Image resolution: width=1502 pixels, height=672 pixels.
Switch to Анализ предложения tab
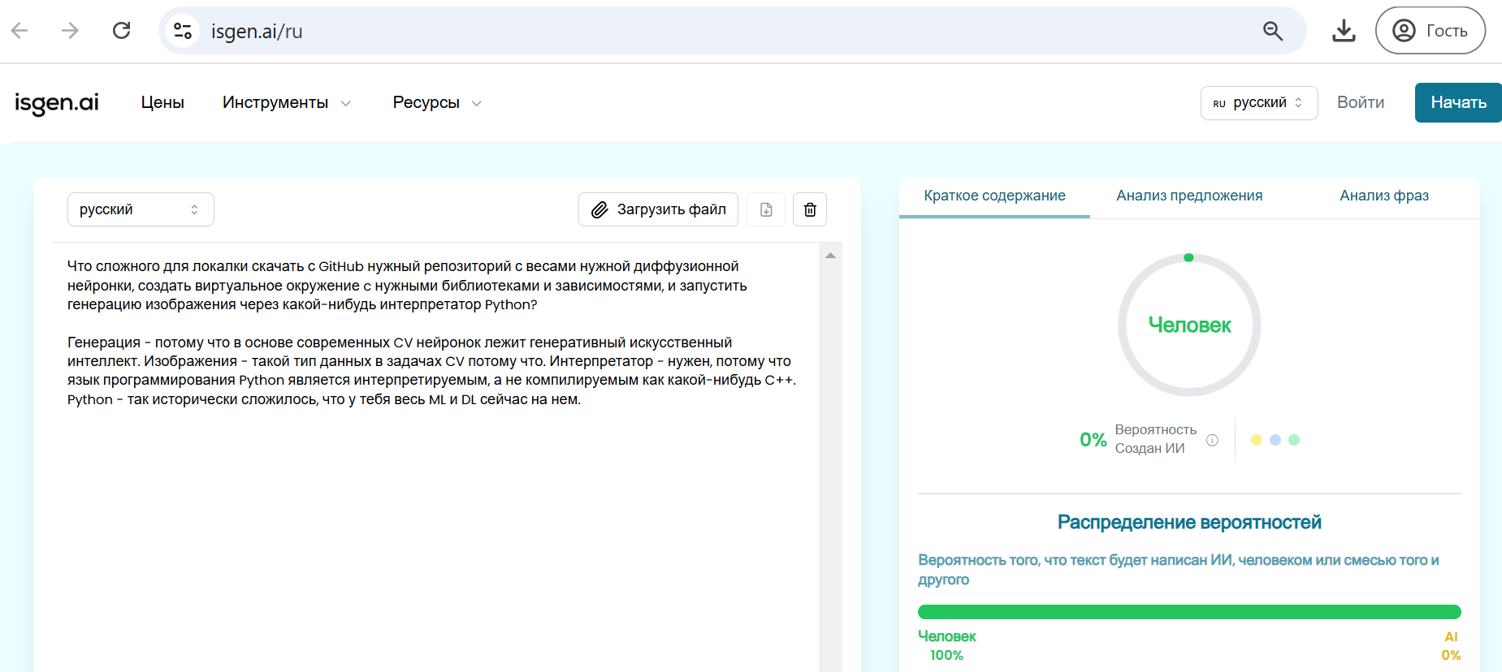(x=1189, y=196)
